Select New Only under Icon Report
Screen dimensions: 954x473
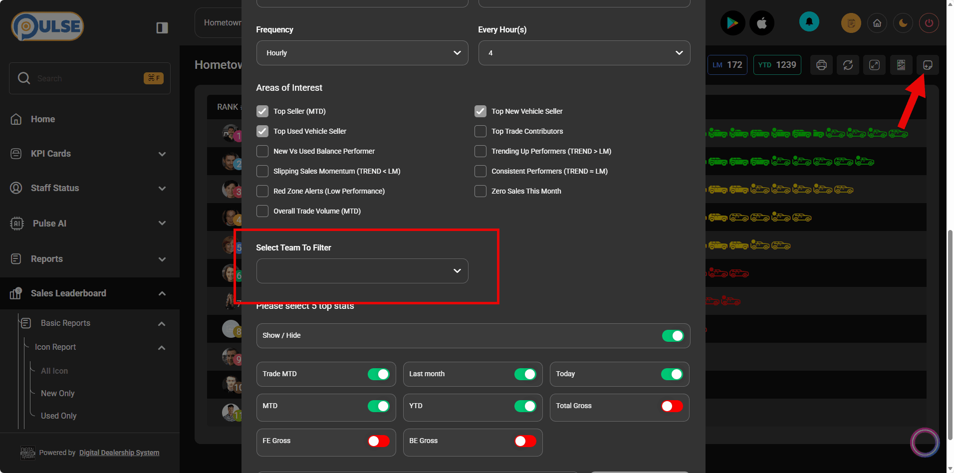pos(57,393)
